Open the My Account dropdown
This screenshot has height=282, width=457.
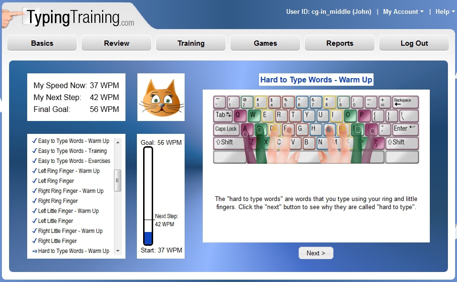click(403, 12)
